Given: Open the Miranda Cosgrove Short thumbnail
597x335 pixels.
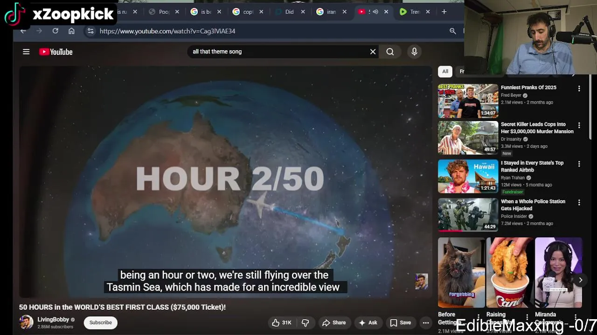Looking at the screenshot, I should pyautogui.click(x=558, y=273).
